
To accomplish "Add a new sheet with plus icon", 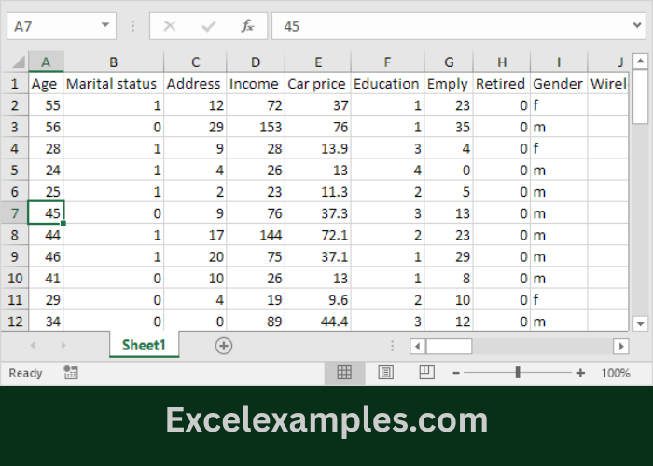I will 224,346.
